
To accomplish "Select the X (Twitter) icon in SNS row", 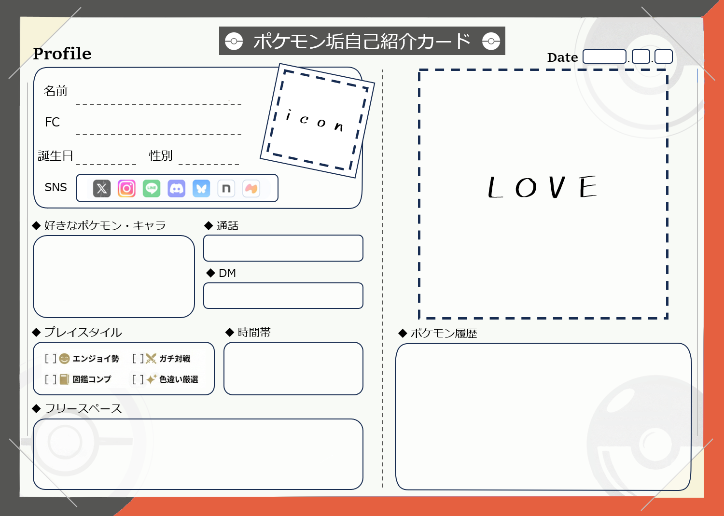I will pos(101,188).
